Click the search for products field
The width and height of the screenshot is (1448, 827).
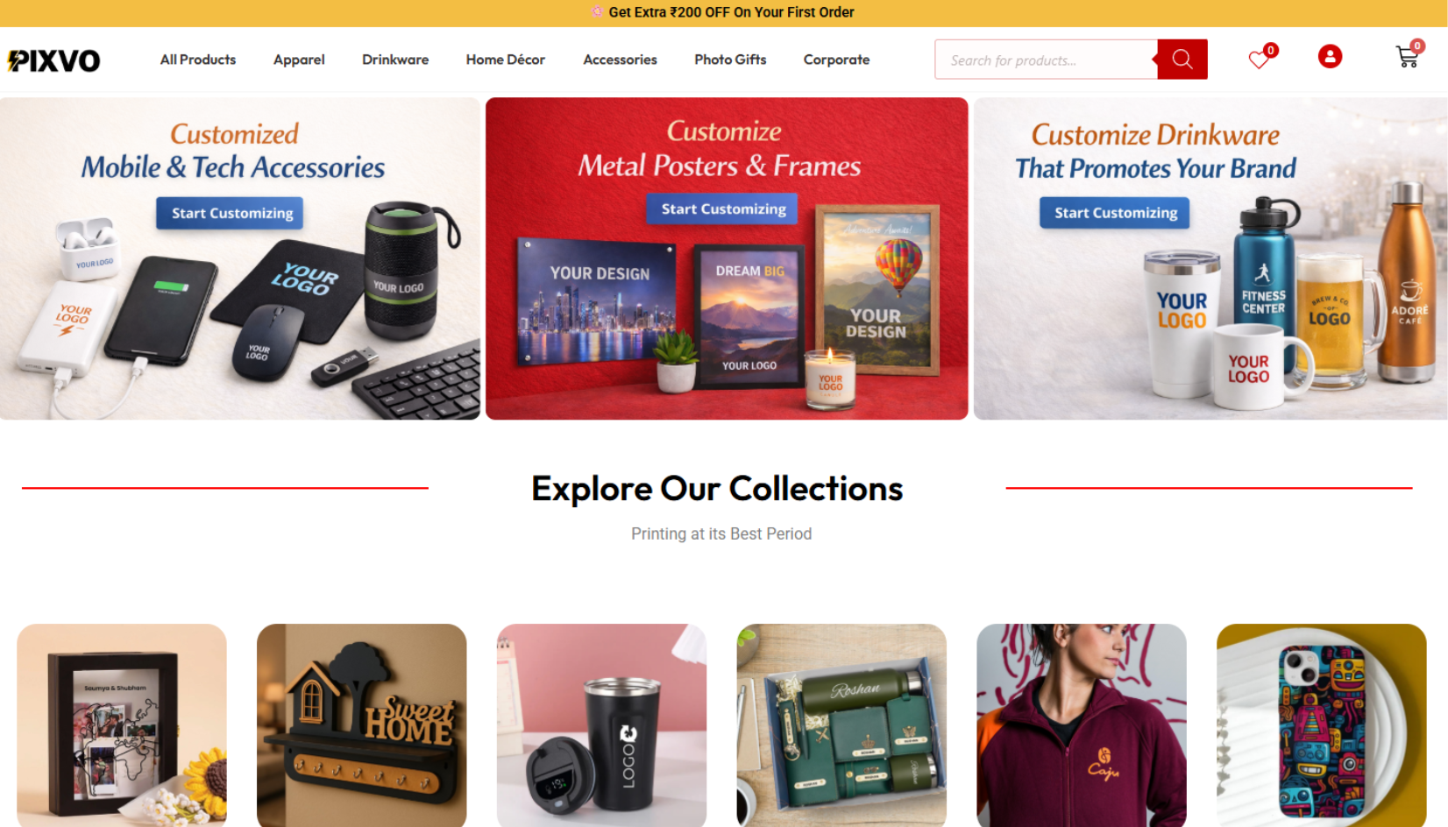point(1046,60)
